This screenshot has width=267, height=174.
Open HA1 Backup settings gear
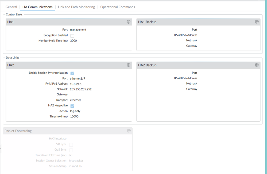257,22
